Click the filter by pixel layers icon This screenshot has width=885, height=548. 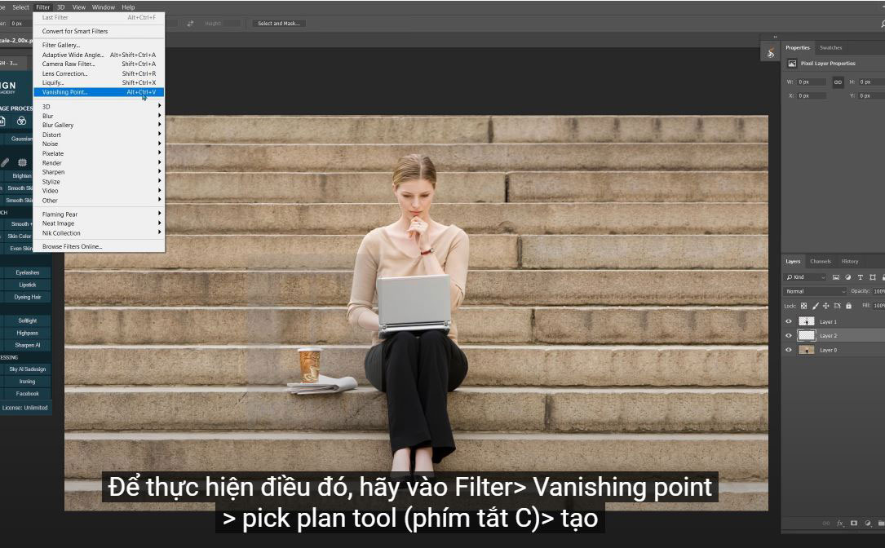point(835,277)
